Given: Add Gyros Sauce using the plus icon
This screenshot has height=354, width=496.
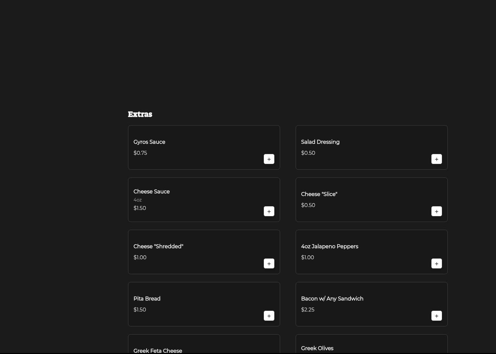Looking at the screenshot, I should [x=269, y=159].
